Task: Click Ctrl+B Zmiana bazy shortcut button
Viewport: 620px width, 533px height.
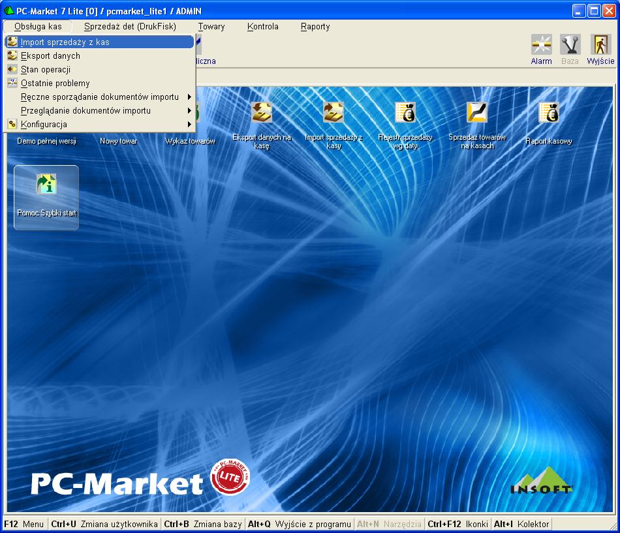Action: pos(203,524)
